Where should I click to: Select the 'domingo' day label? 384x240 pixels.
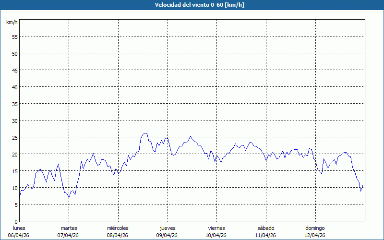tap(315, 228)
